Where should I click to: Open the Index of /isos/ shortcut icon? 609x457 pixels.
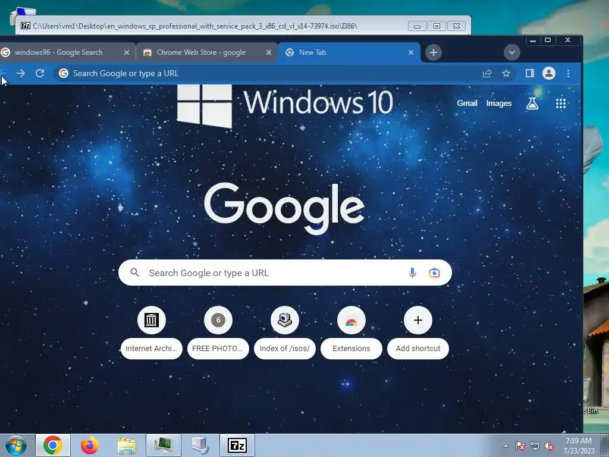coord(285,320)
